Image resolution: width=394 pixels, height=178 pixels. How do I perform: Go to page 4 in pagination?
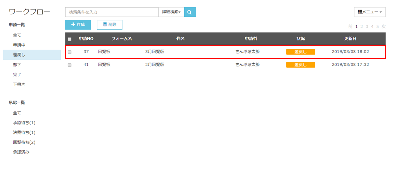click(x=372, y=26)
